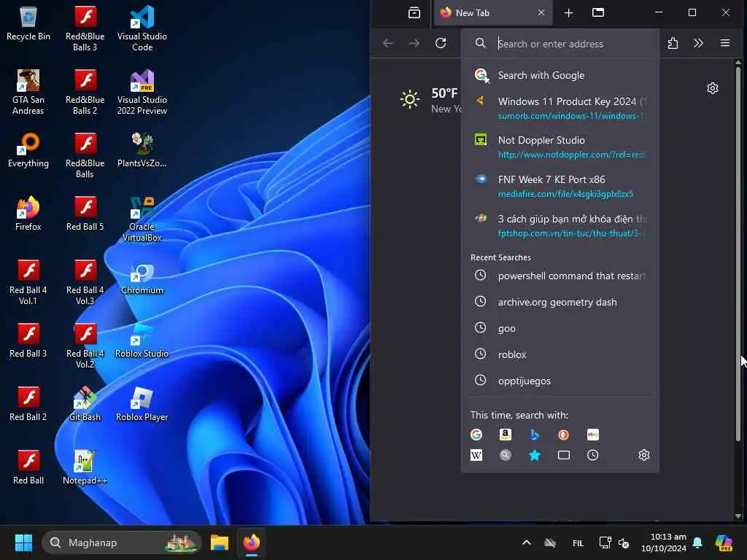Click Firefox taskbar button
This screenshot has width=747, height=560.
point(252,542)
